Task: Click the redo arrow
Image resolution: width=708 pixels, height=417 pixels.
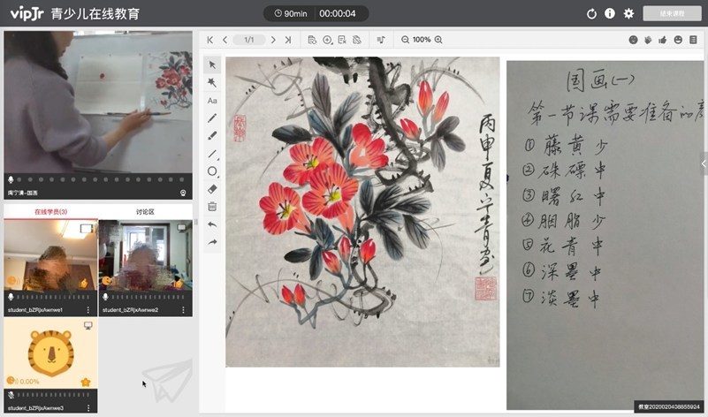Action: click(x=212, y=242)
